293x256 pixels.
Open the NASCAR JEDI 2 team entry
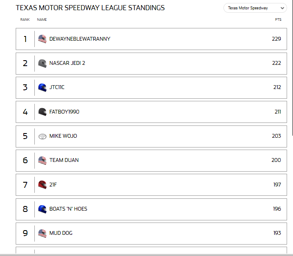pyautogui.click(x=67, y=63)
